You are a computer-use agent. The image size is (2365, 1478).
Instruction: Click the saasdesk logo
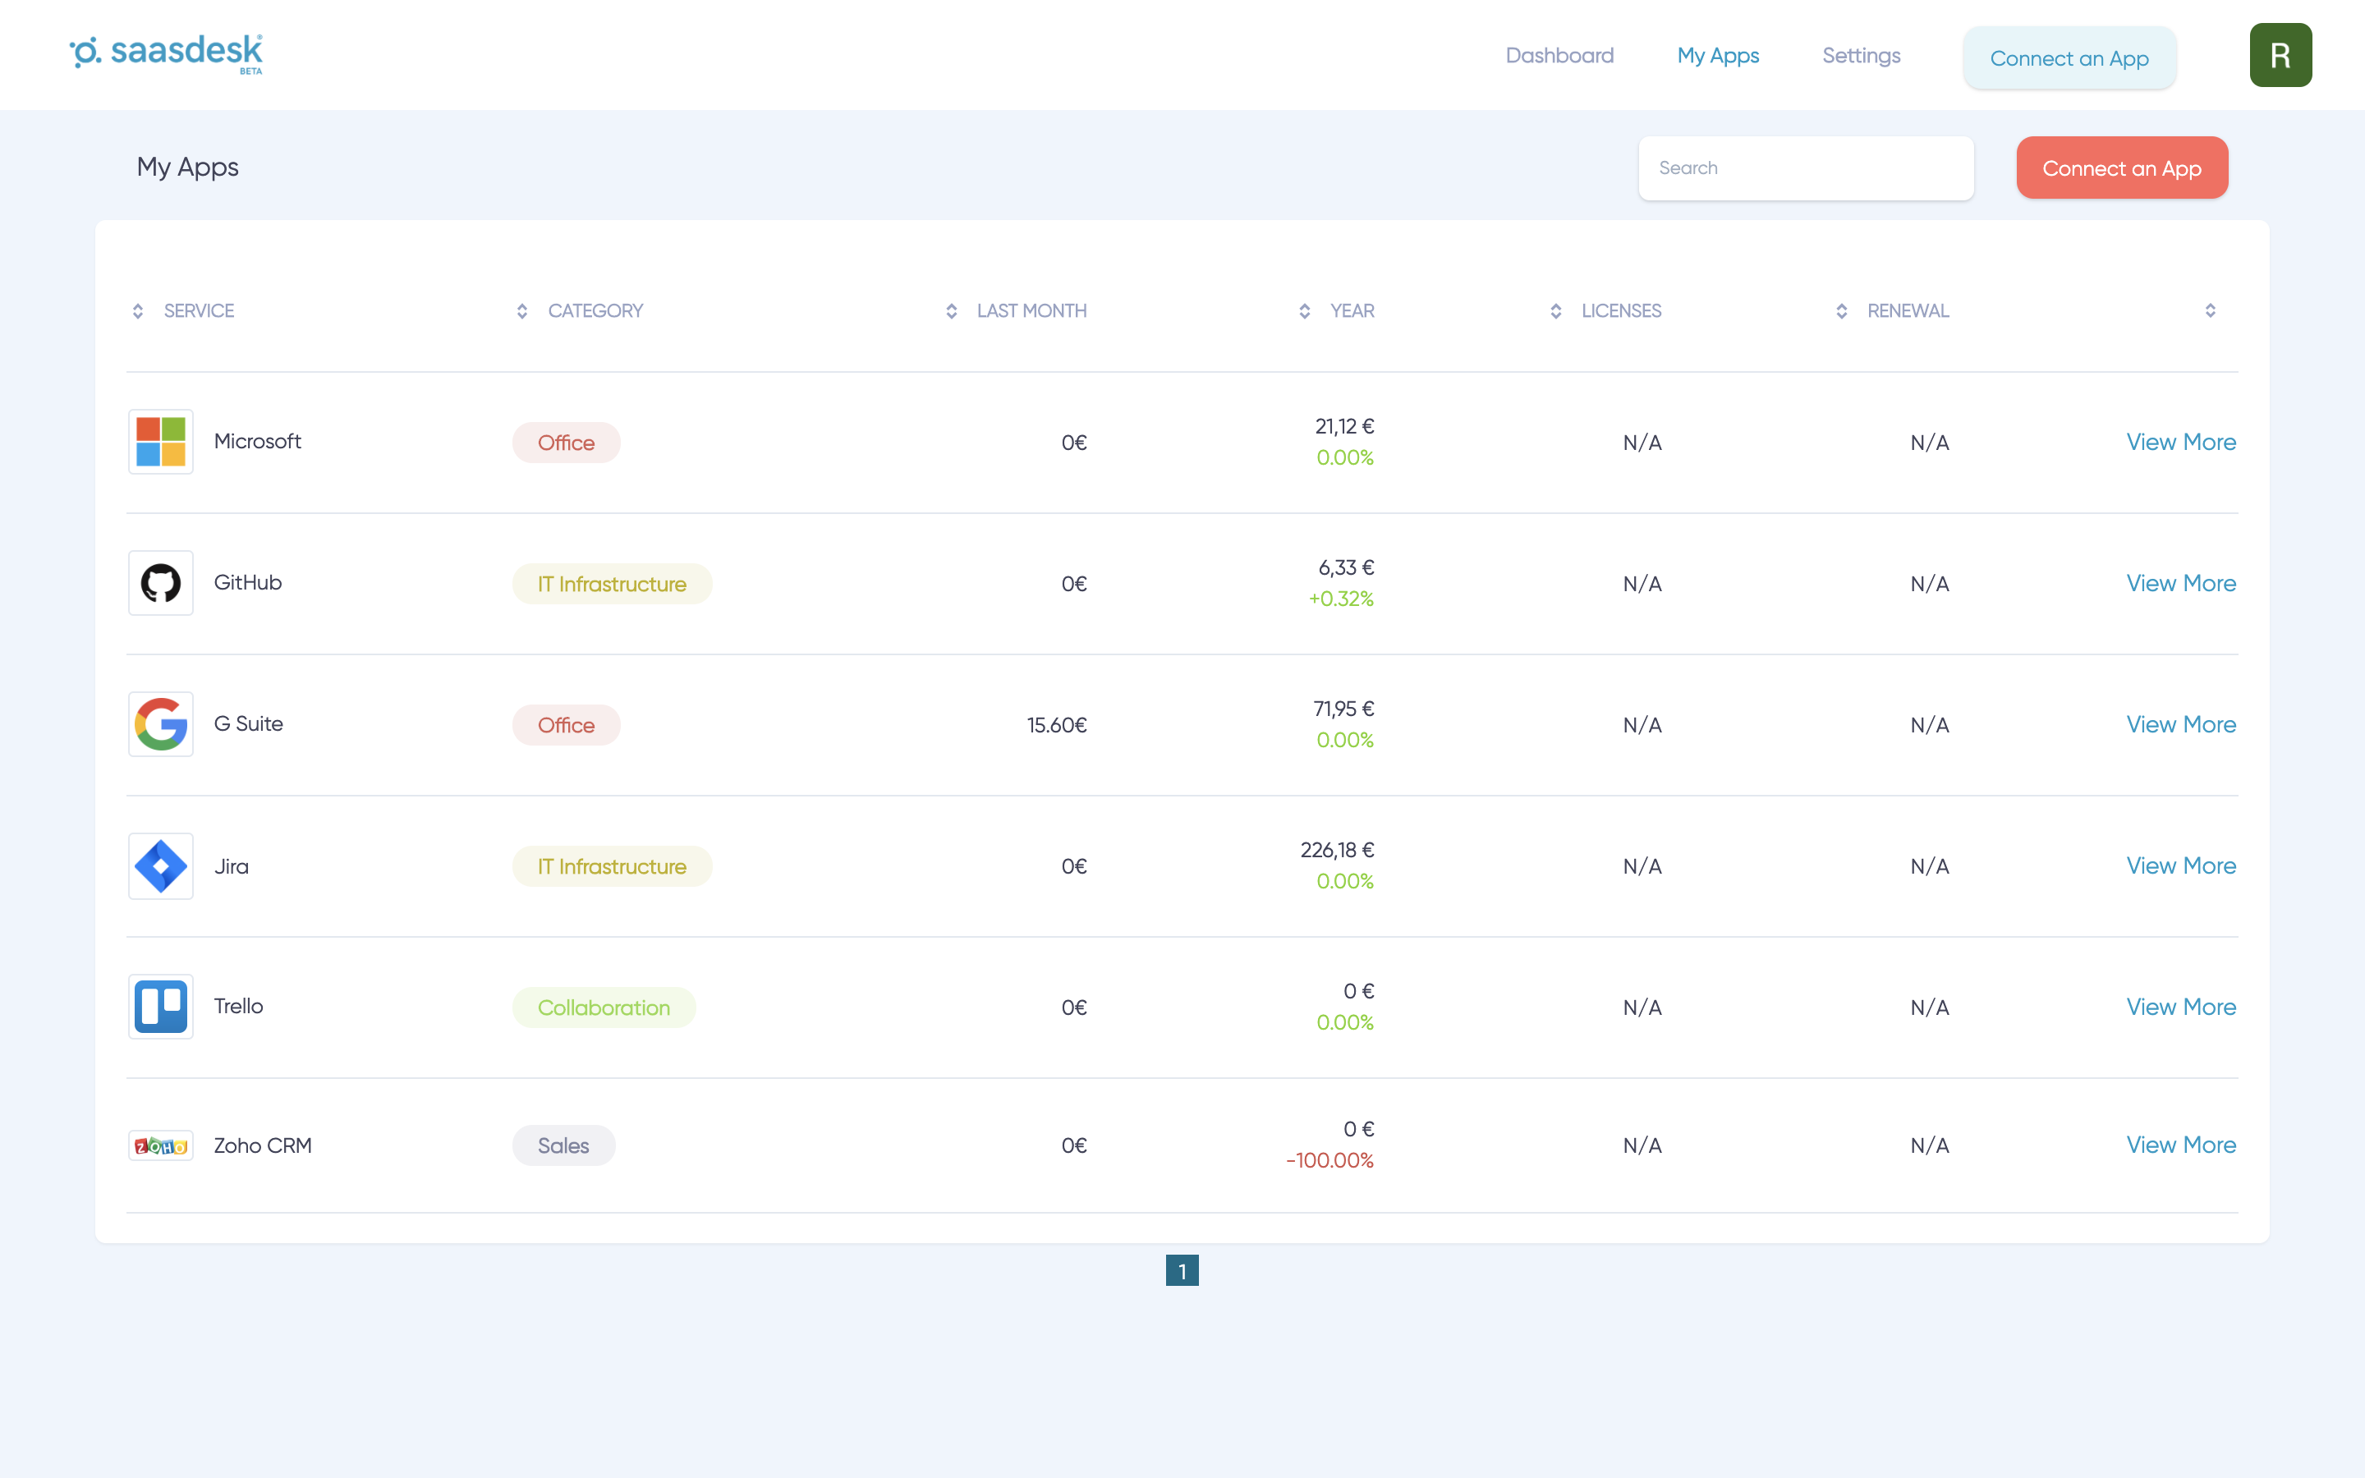[x=166, y=53]
